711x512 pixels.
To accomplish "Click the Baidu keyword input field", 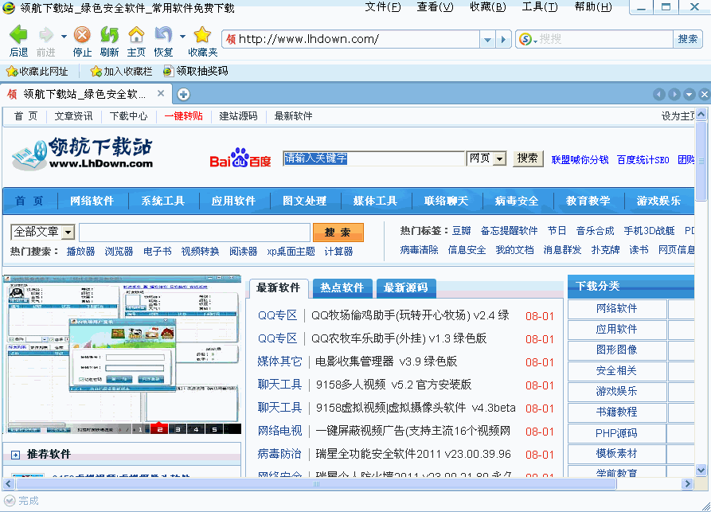I will point(374,158).
